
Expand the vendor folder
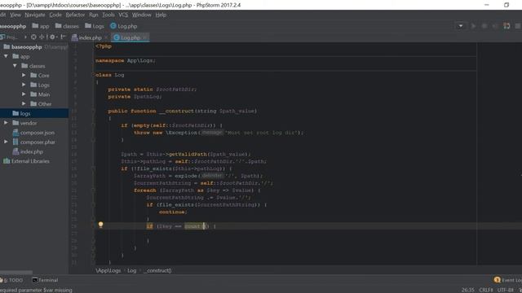(6, 123)
